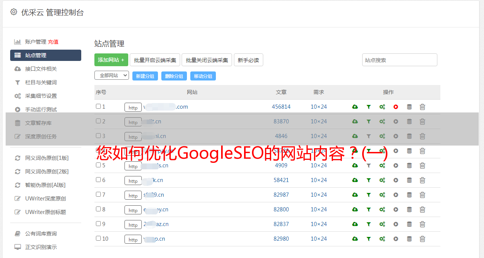Click the cloud upload icon in row 5

click(355, 165)
